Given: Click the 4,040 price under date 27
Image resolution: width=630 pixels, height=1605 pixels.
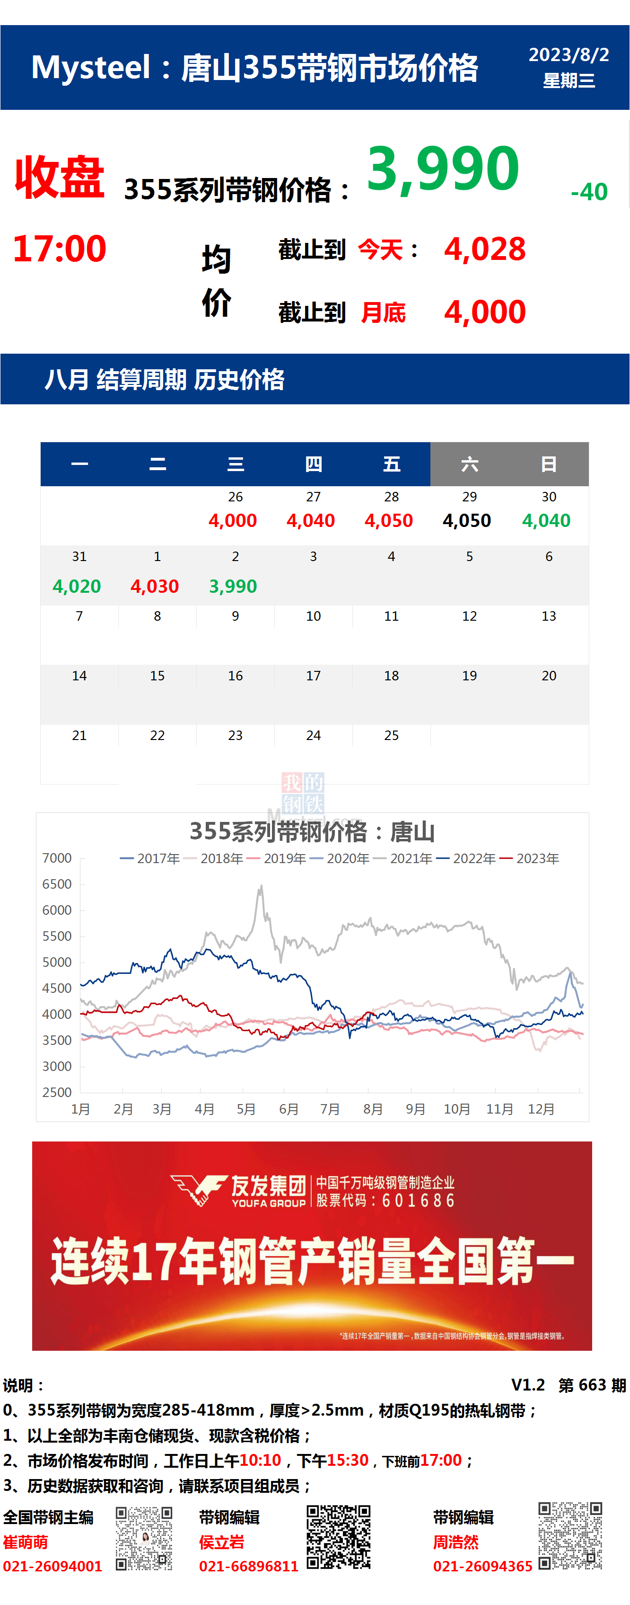Looking at the screenshot, I should [311, 520].
